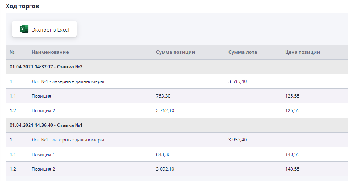The image size is (351, 181).
Task: Select "Позиция 1" with sum 843,30
Action: click(x=43, y=154)
